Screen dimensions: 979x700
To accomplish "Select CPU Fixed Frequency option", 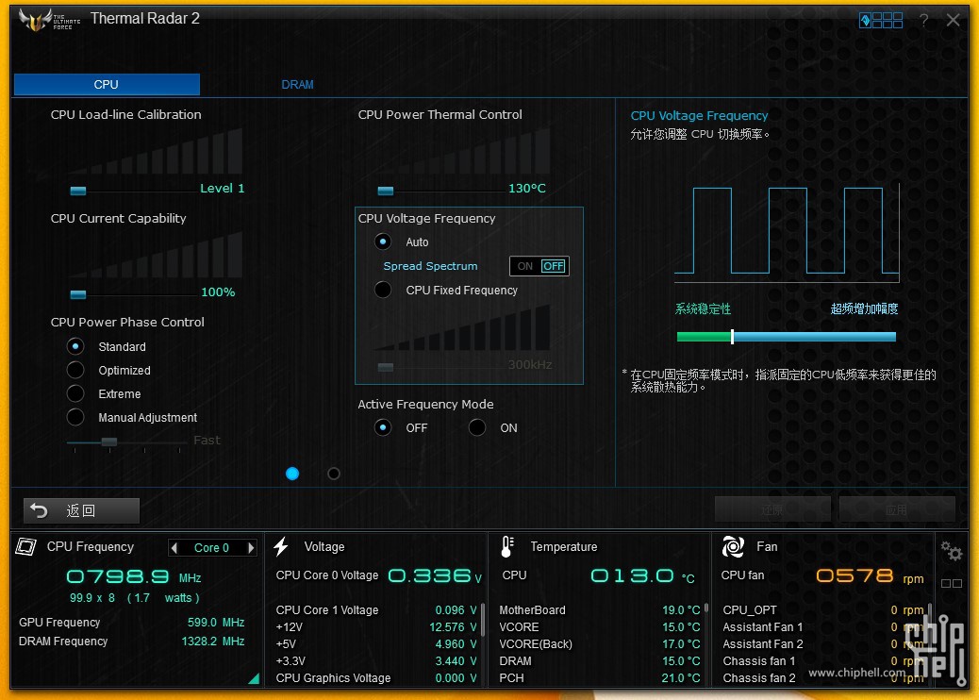I will pyautogui.click(x=383, y=290).
